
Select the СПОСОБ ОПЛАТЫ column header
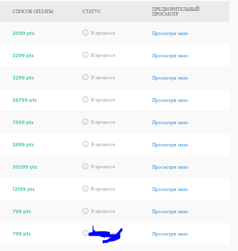click(x=33, y=12)
